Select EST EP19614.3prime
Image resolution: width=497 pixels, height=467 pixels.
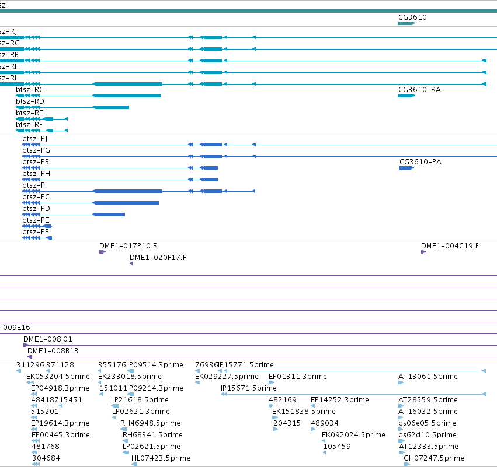pyautogui.click(x=60, y=424)
